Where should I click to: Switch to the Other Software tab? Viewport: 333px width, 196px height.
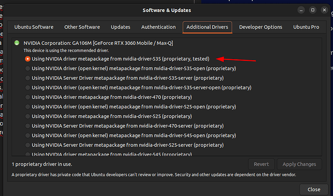pos(82,27)
